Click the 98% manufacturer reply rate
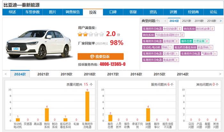The width and height of the screenshot is (224, 132). pyautogui.click(x=117, y=43)
